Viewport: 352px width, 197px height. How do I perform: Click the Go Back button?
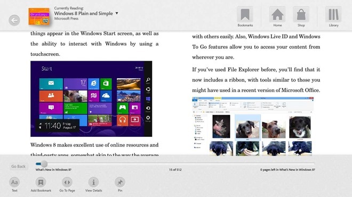click(x=19, y=166)
